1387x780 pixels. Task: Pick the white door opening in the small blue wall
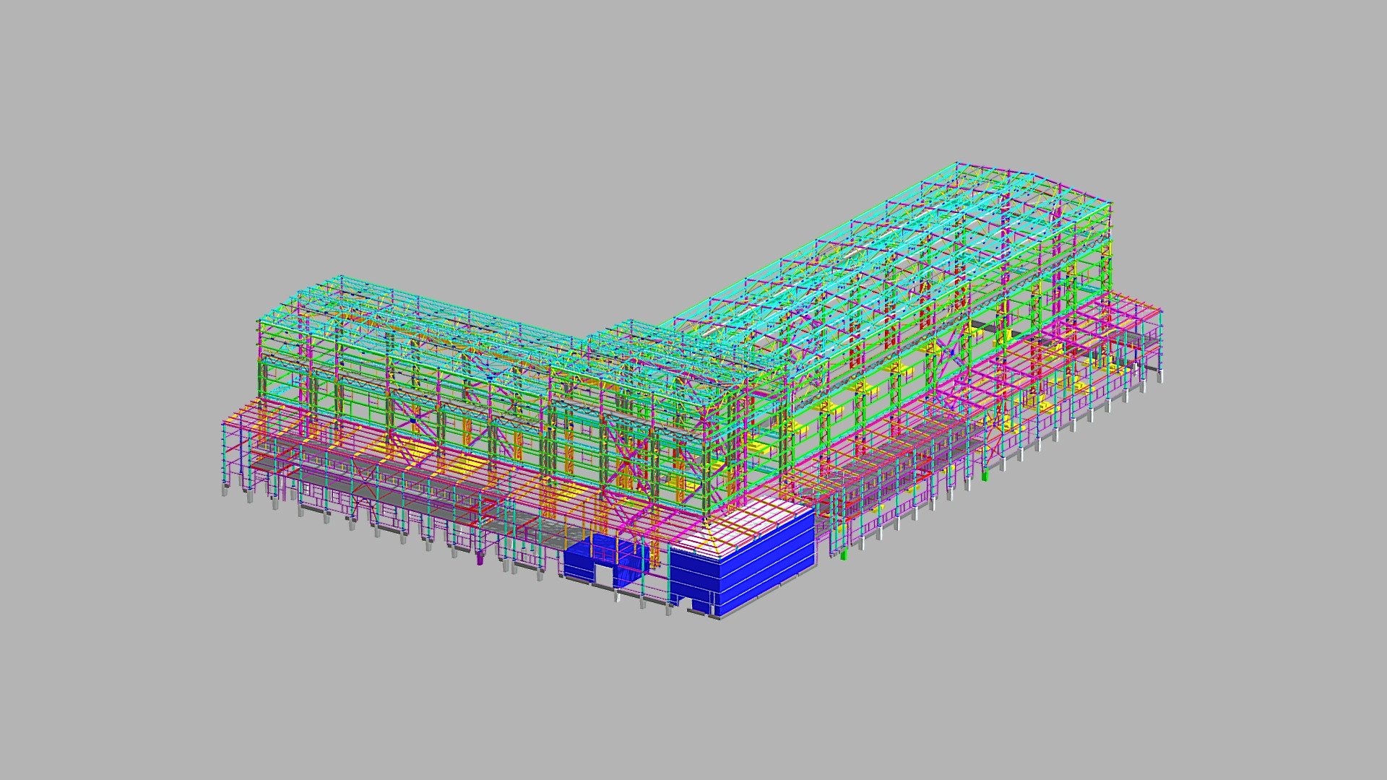604,576
